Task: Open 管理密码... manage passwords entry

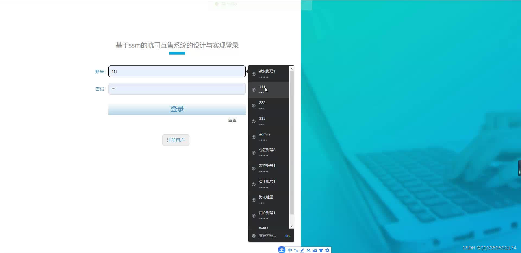Action: (x=271, y=236)
